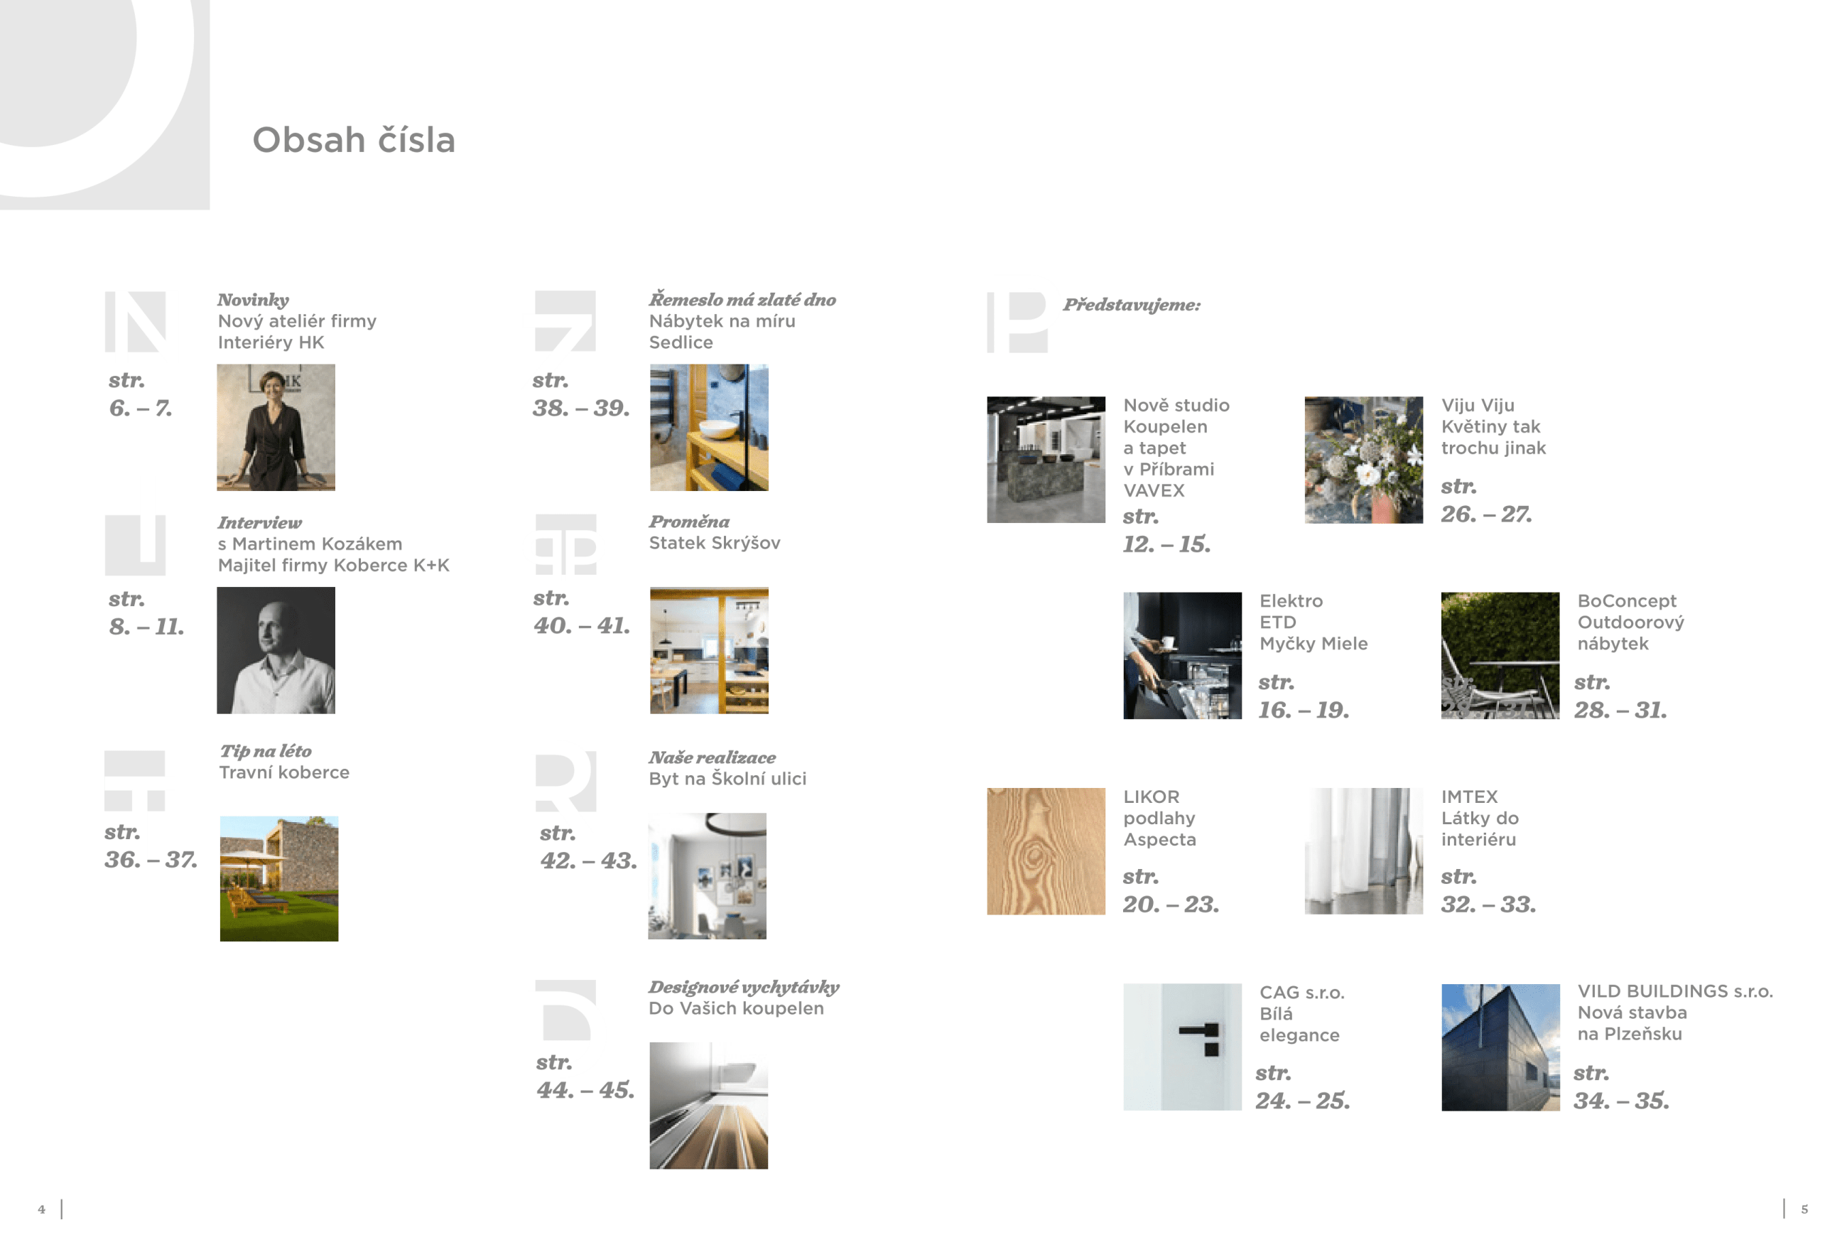Click the 'Tip na léto' section title
1847x1247 pixels.
pos(266,751)
